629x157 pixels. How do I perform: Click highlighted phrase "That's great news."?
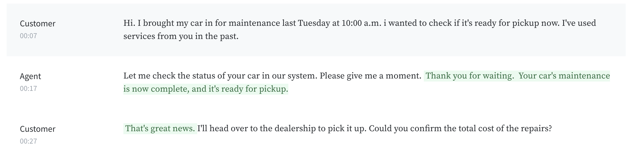[x=160, y=128]
